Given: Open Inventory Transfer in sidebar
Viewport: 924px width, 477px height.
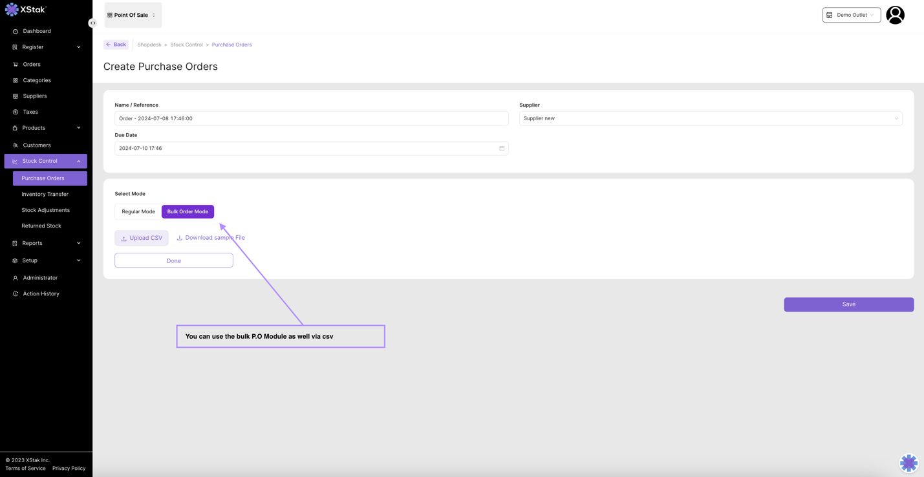Looking at the screenshot, I should tap(45, 195).
